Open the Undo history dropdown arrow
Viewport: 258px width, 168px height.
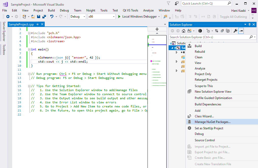[56, 17]
